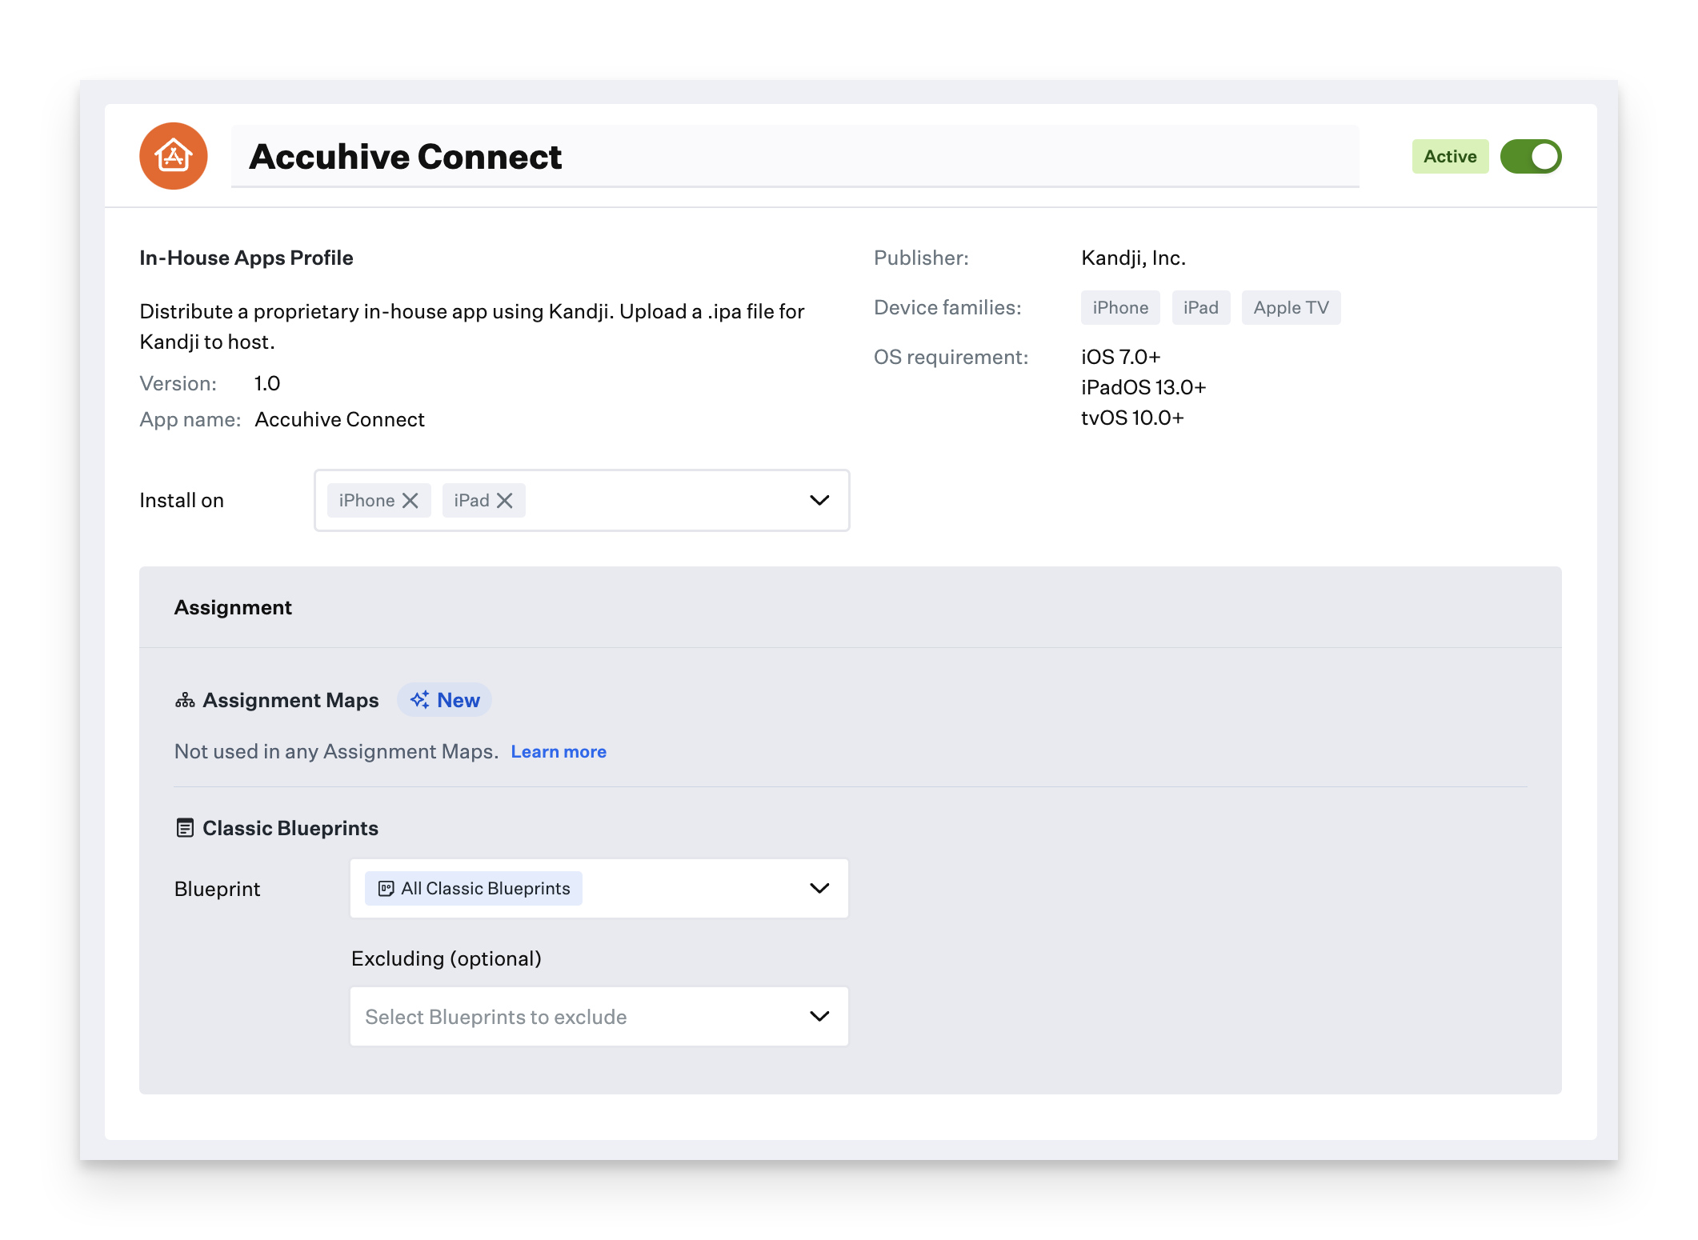Open the Blueprint dropdown chevron
This screenshot has height=1240, width=1698.
tap(819, 889)
